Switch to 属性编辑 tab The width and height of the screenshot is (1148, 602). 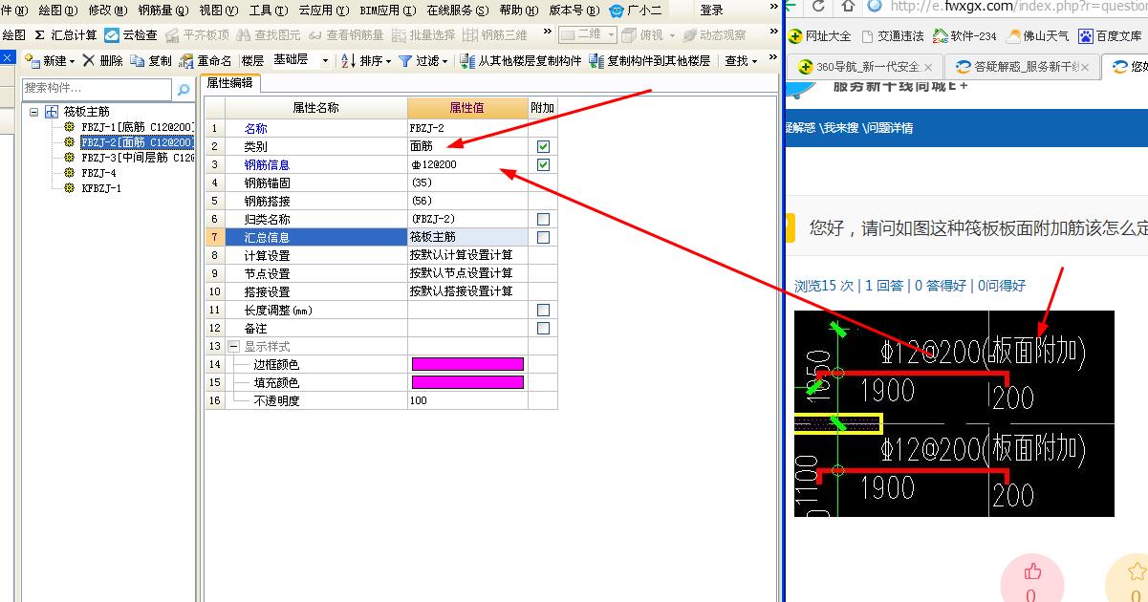[230, 83]
